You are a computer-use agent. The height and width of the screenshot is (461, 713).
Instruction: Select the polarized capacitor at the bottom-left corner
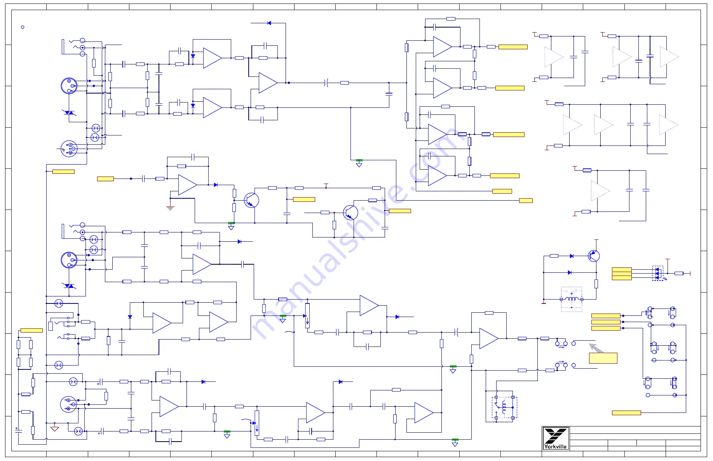pyautogui.click(x=19, y=431)
